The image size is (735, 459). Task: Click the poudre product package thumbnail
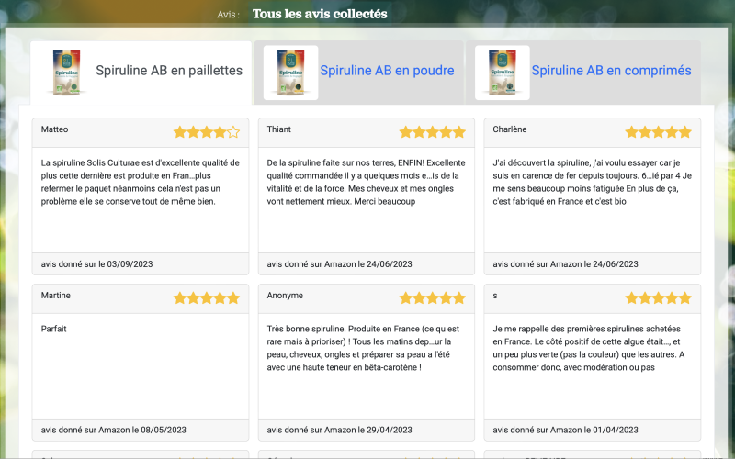coord(290,73)
